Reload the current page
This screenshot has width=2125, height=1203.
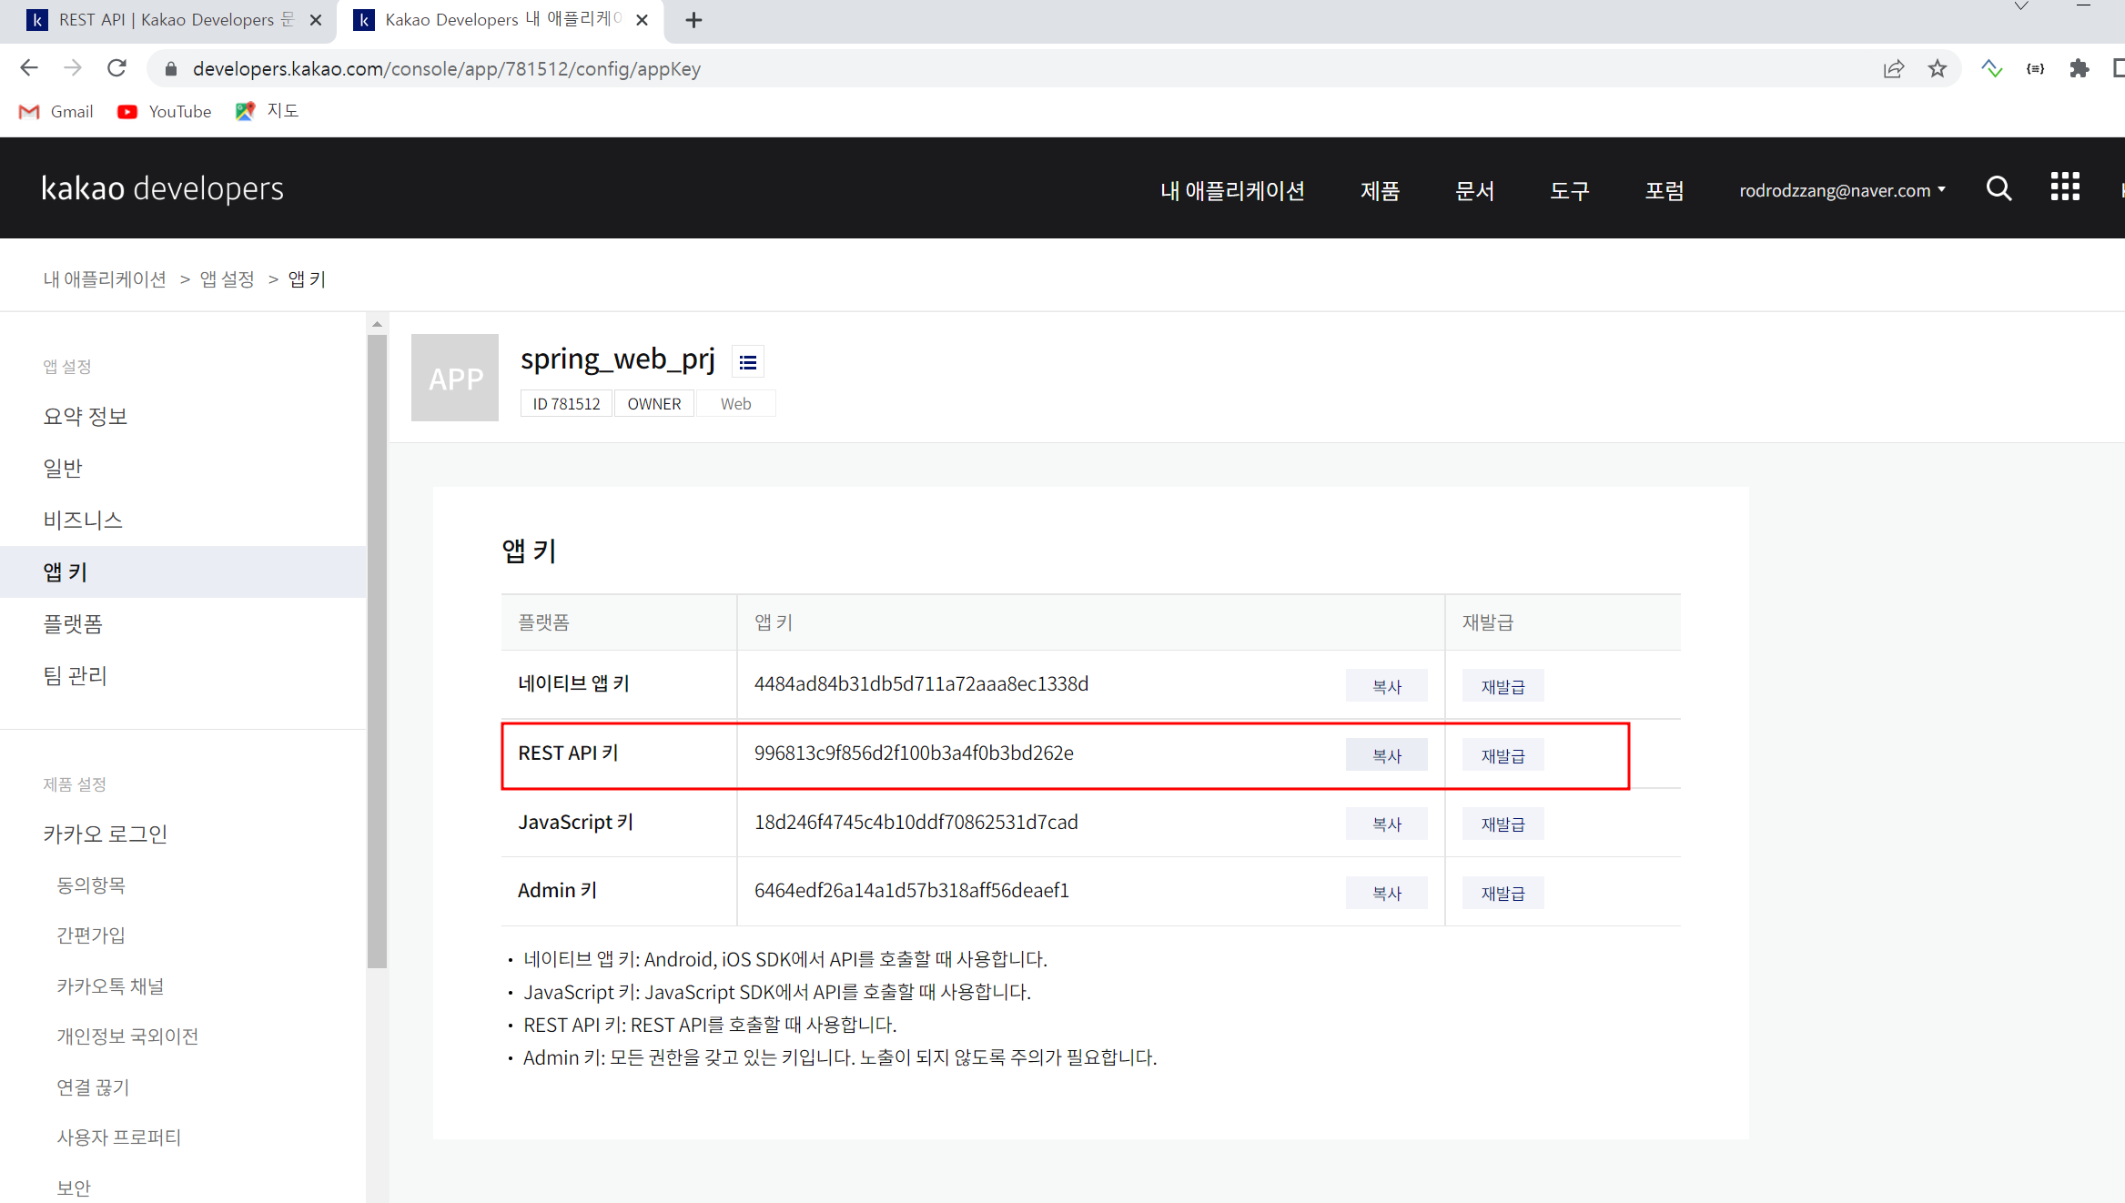(116, 68)
